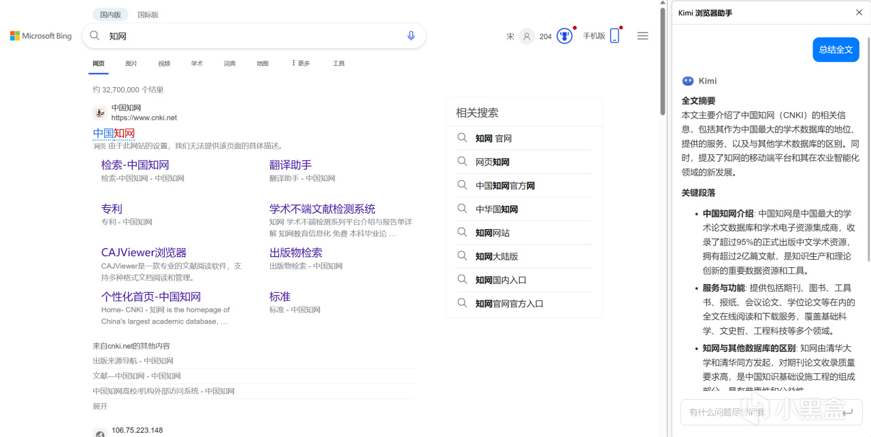The image size is (871, 437).
Task: Click the 总结全文 chat bubble
Action: [836, 50]
